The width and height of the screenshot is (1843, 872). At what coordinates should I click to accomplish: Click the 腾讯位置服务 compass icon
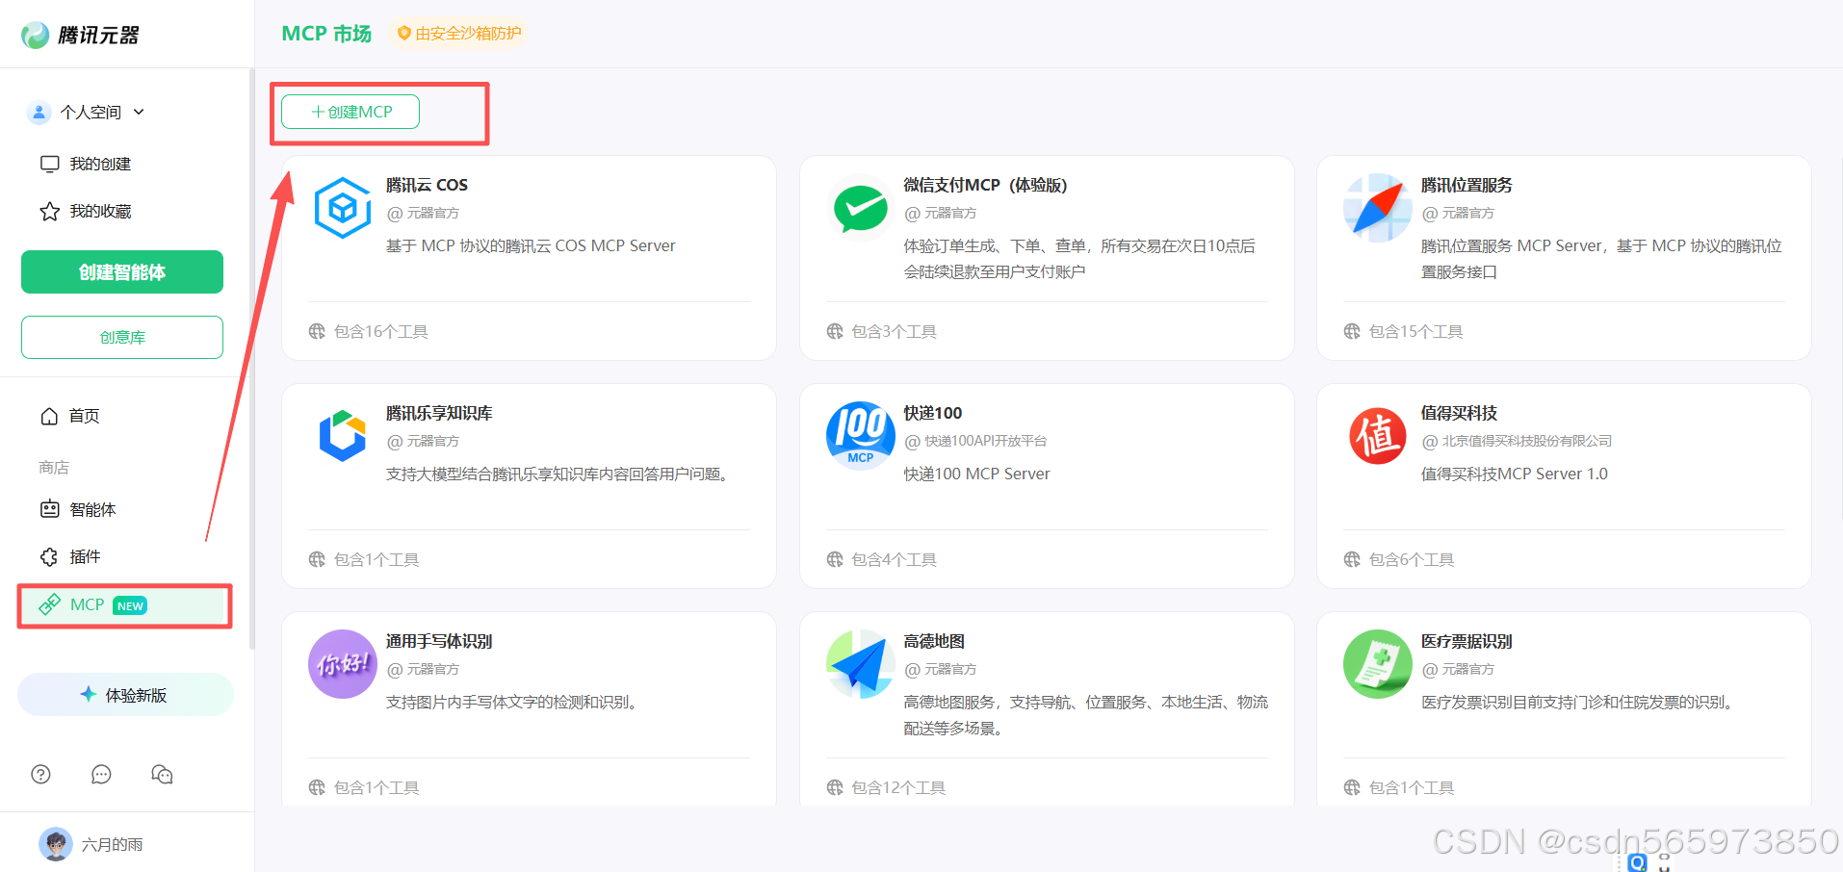1378,208
